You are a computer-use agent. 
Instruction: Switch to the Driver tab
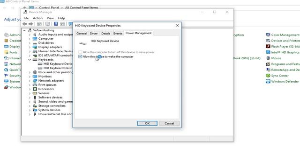94,34
